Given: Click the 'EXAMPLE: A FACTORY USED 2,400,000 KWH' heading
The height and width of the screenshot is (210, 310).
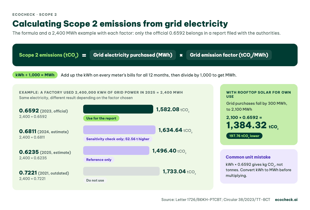Looking at the screenshot, I should [x=101, y=92].
